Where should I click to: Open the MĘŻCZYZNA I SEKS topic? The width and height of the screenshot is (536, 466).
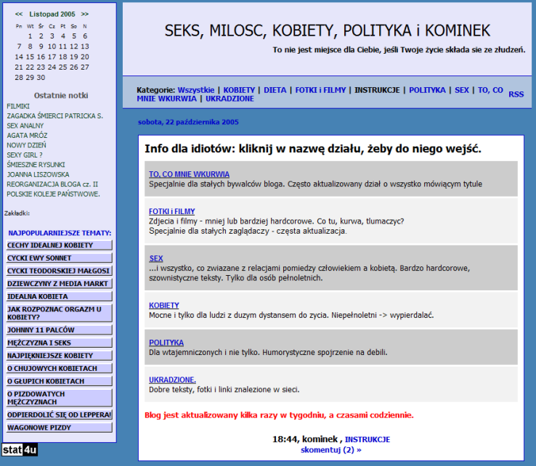59,343
